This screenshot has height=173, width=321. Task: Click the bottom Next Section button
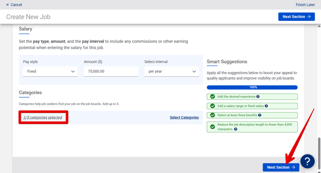pyautogui.click(x=281, y=167)
